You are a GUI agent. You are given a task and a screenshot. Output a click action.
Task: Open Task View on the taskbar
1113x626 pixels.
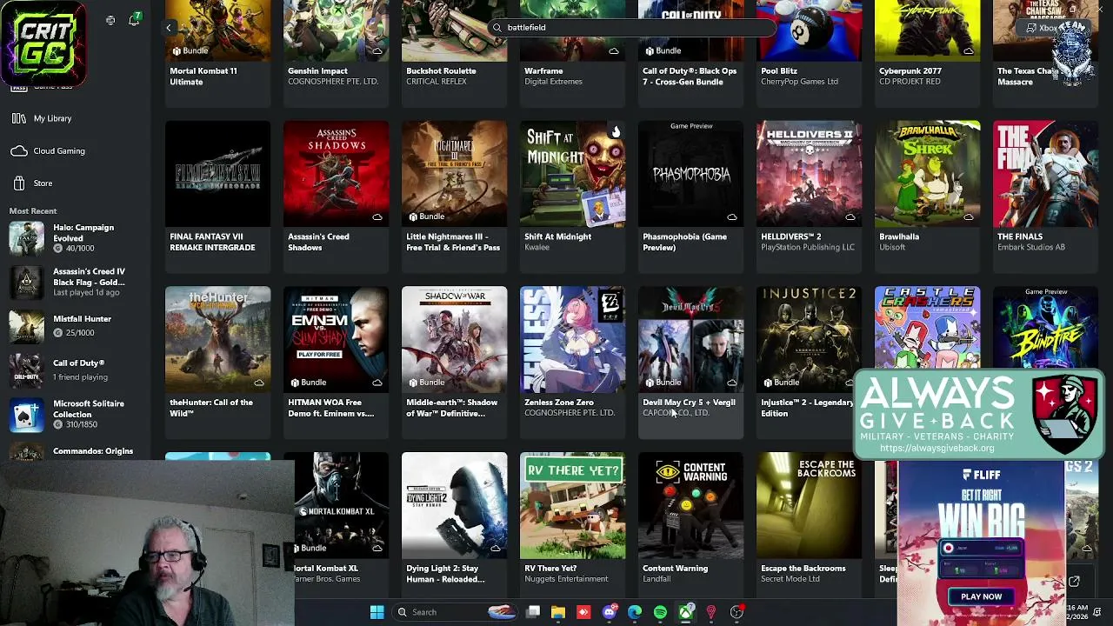click(533, 612)
